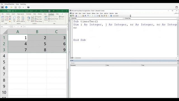Toggle the AutoSave switch in Excel
The height and width of the screenshot is (101, 179).
coord(9,11)
